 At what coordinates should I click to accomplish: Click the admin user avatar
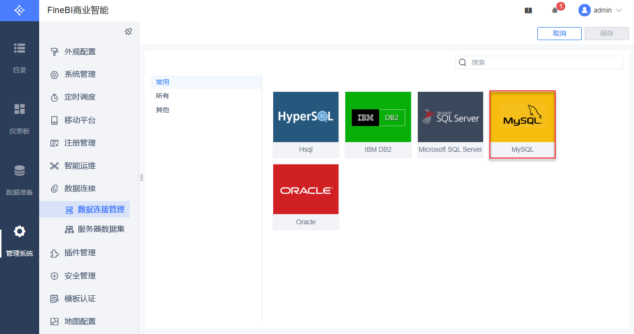pyautogui.click(x=585, y=10)
